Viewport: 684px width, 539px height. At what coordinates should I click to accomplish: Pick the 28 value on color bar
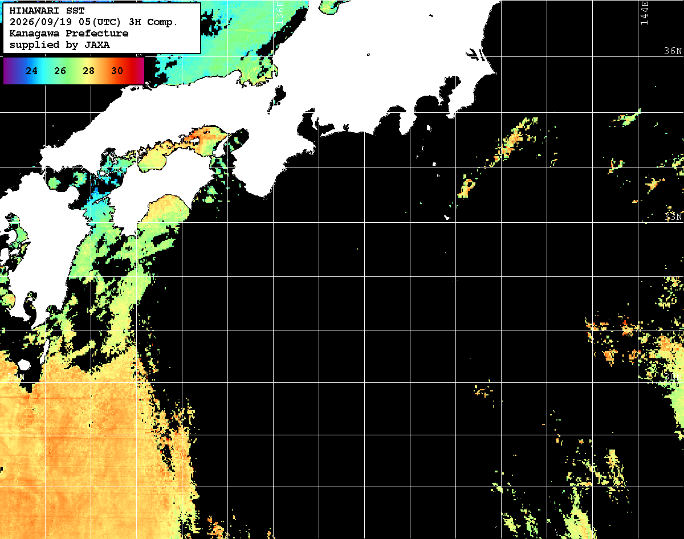coord(89,71)
